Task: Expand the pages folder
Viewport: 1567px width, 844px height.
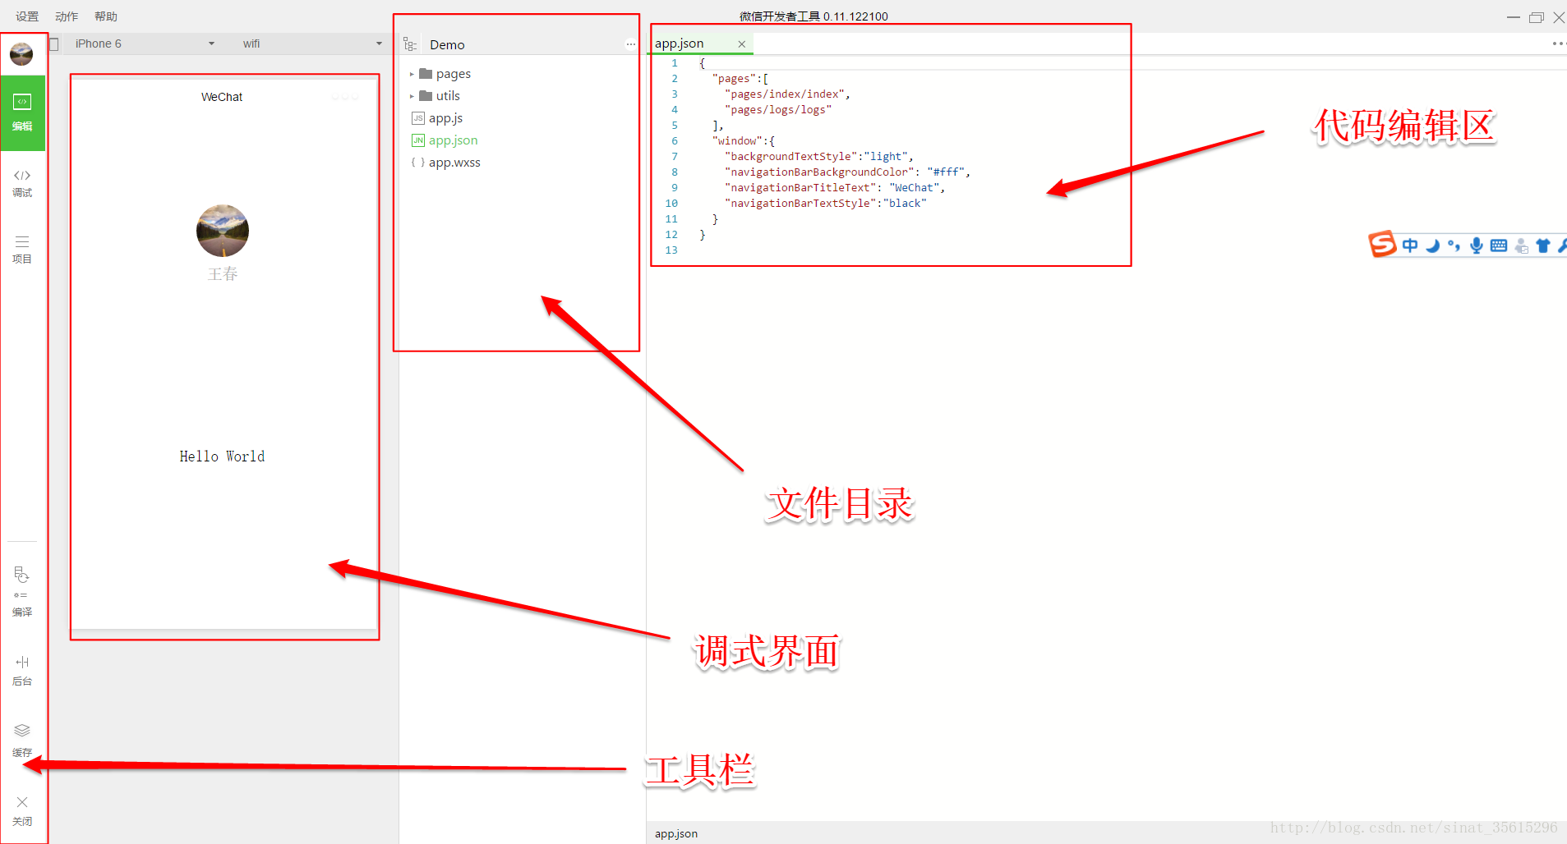Action: pos(412,74)
